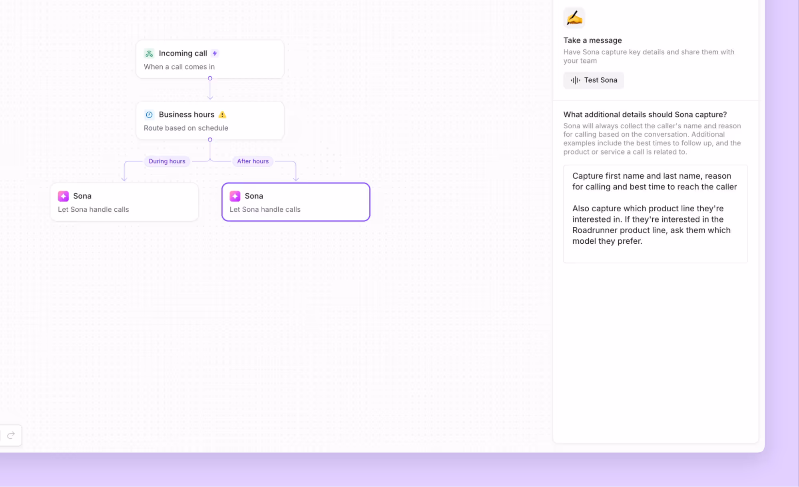Screen dimensions: 799x487
Task: Click the Business hours clock icon
Action: pyautogui.click(x=149, y=115)
